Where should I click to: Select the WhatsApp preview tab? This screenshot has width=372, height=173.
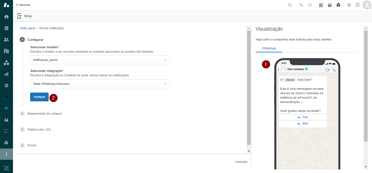[x=269, y=48]
